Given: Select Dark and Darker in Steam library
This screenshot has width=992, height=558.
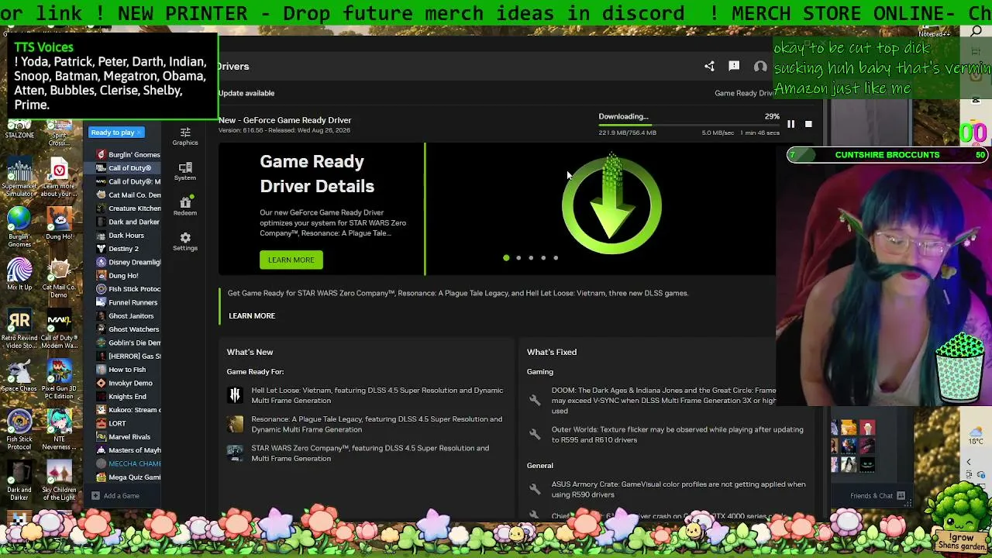Looking at the screenshot, I should [x=128, y=222].
